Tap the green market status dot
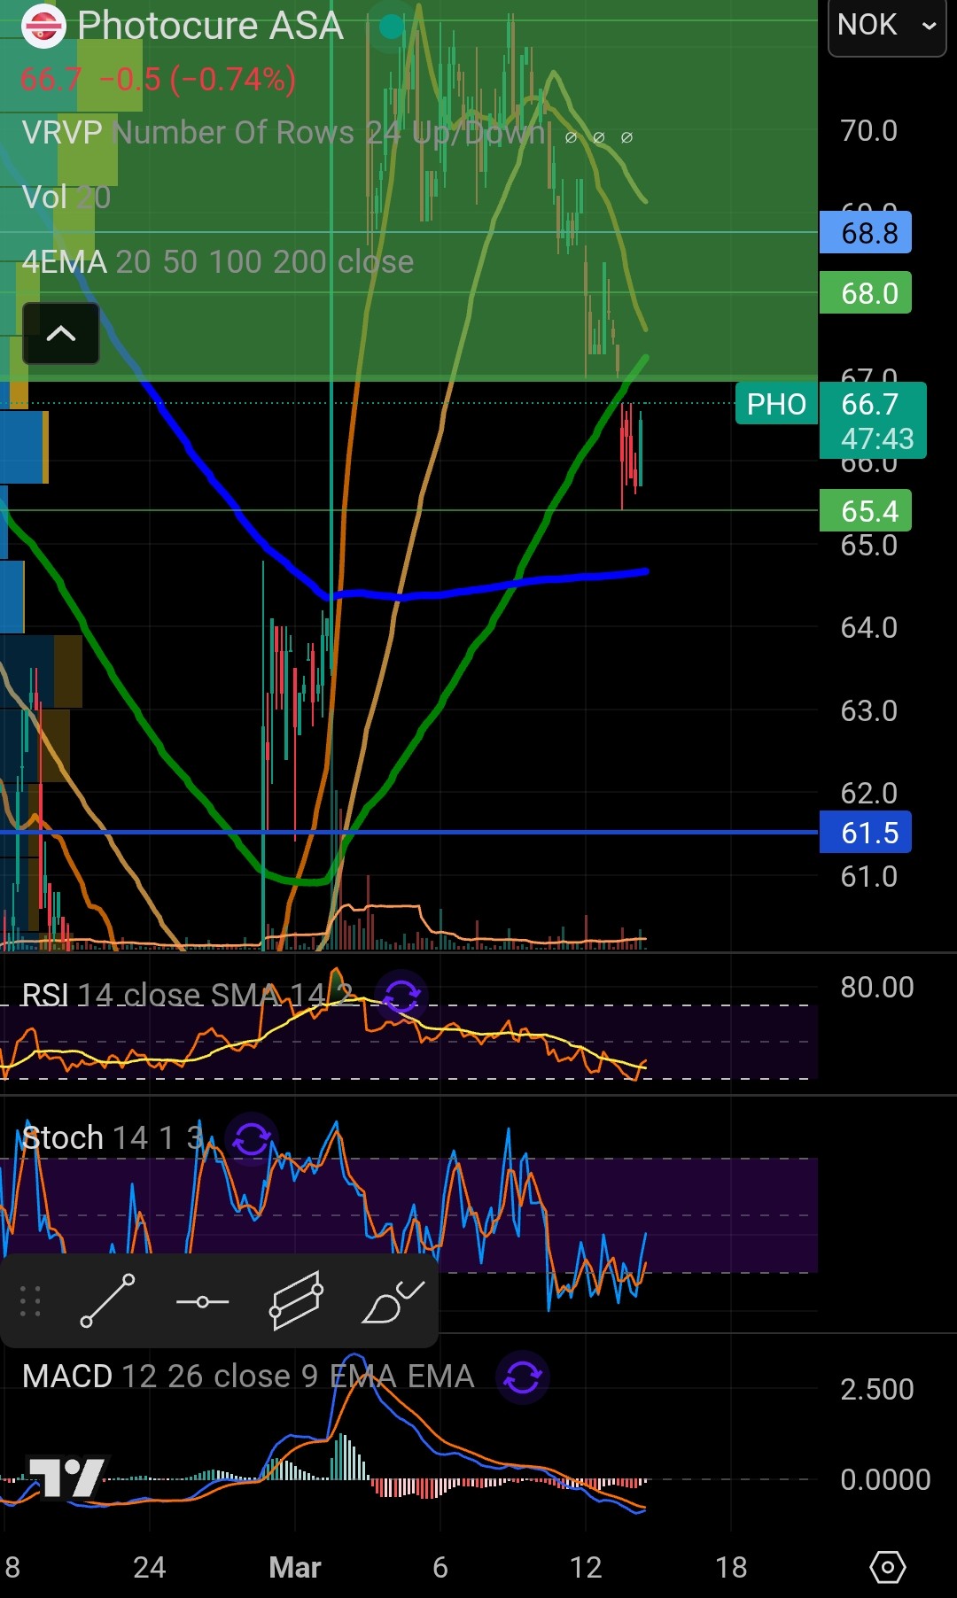This screenshot has height=1598, width=957. [391, 27]
